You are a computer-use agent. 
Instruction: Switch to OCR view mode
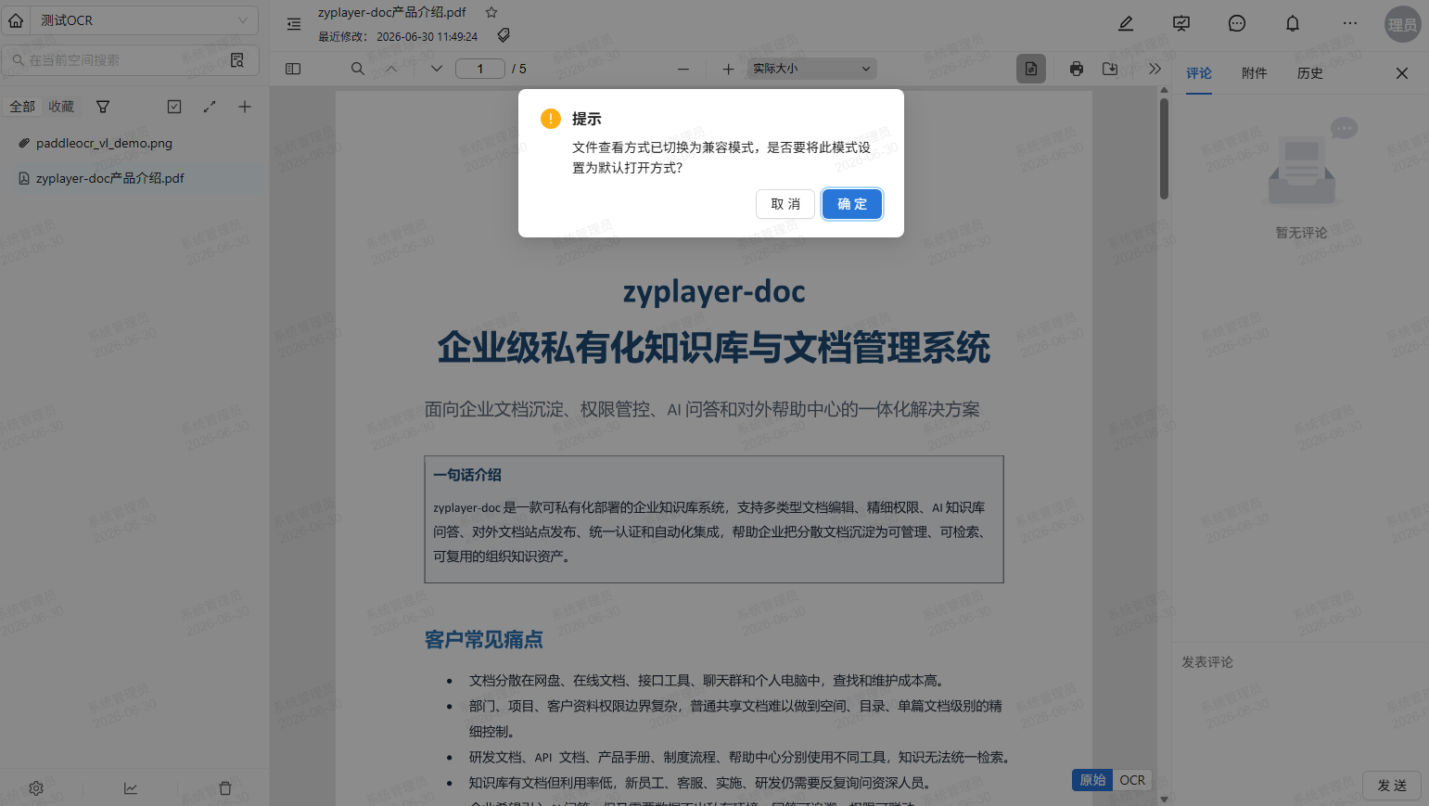point(1132,780)
